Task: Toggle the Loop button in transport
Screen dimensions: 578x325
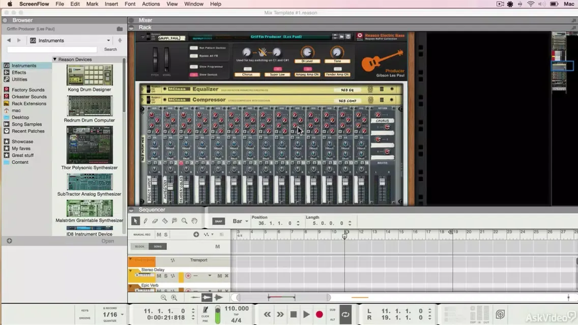Action: [345, 314]
